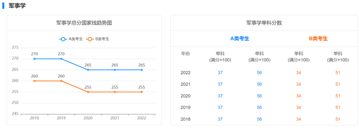Click the 2018 orange data point at 260
The width and height of the screenshot is (360, 128).
click(x=34, y=81)
